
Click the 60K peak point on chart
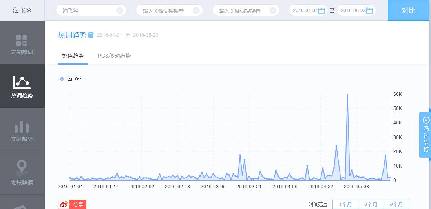tap(347, 95)
